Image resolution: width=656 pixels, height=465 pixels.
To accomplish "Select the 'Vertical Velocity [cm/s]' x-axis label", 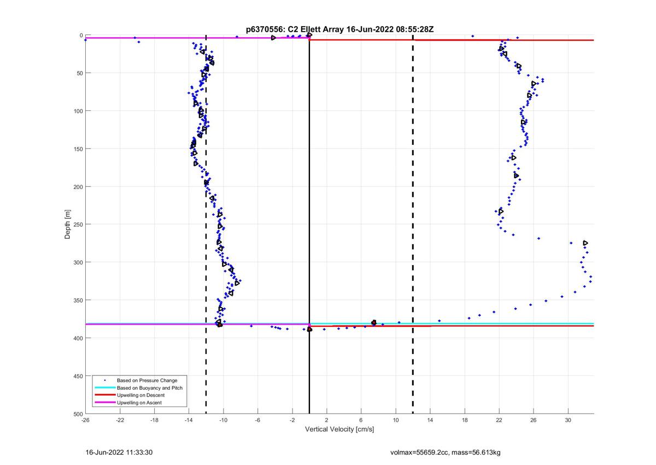I will (339, 429).
